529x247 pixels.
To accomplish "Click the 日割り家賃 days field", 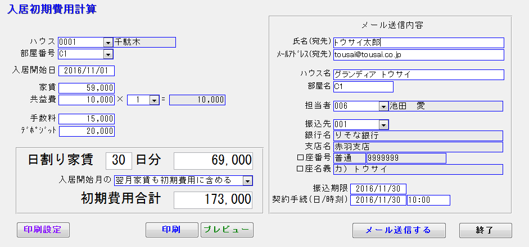I will [x=119, y=160].
